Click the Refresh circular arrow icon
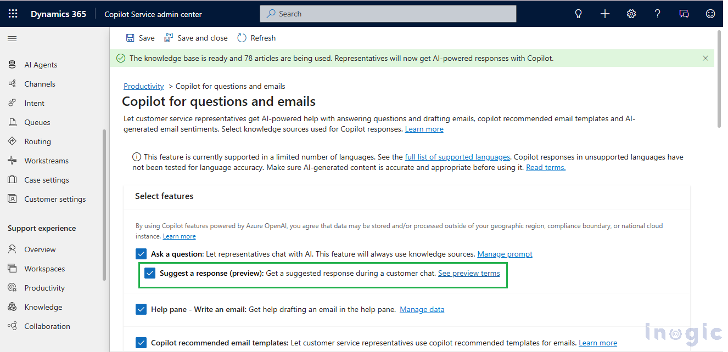 [242, 38]
